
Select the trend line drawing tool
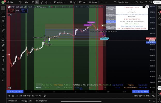[x=3, y=12]
